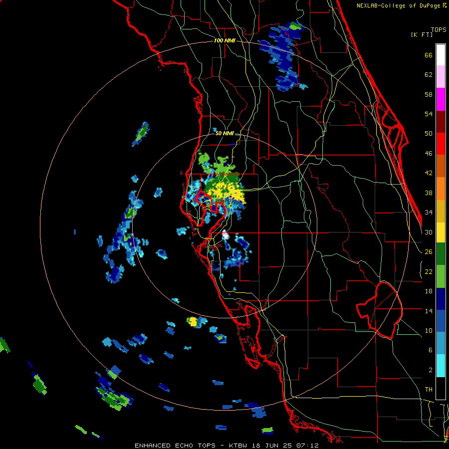Click the cyan legend swatch near 2

click(441, 366)
